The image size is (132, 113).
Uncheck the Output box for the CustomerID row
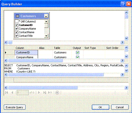(x=78, y=53)
